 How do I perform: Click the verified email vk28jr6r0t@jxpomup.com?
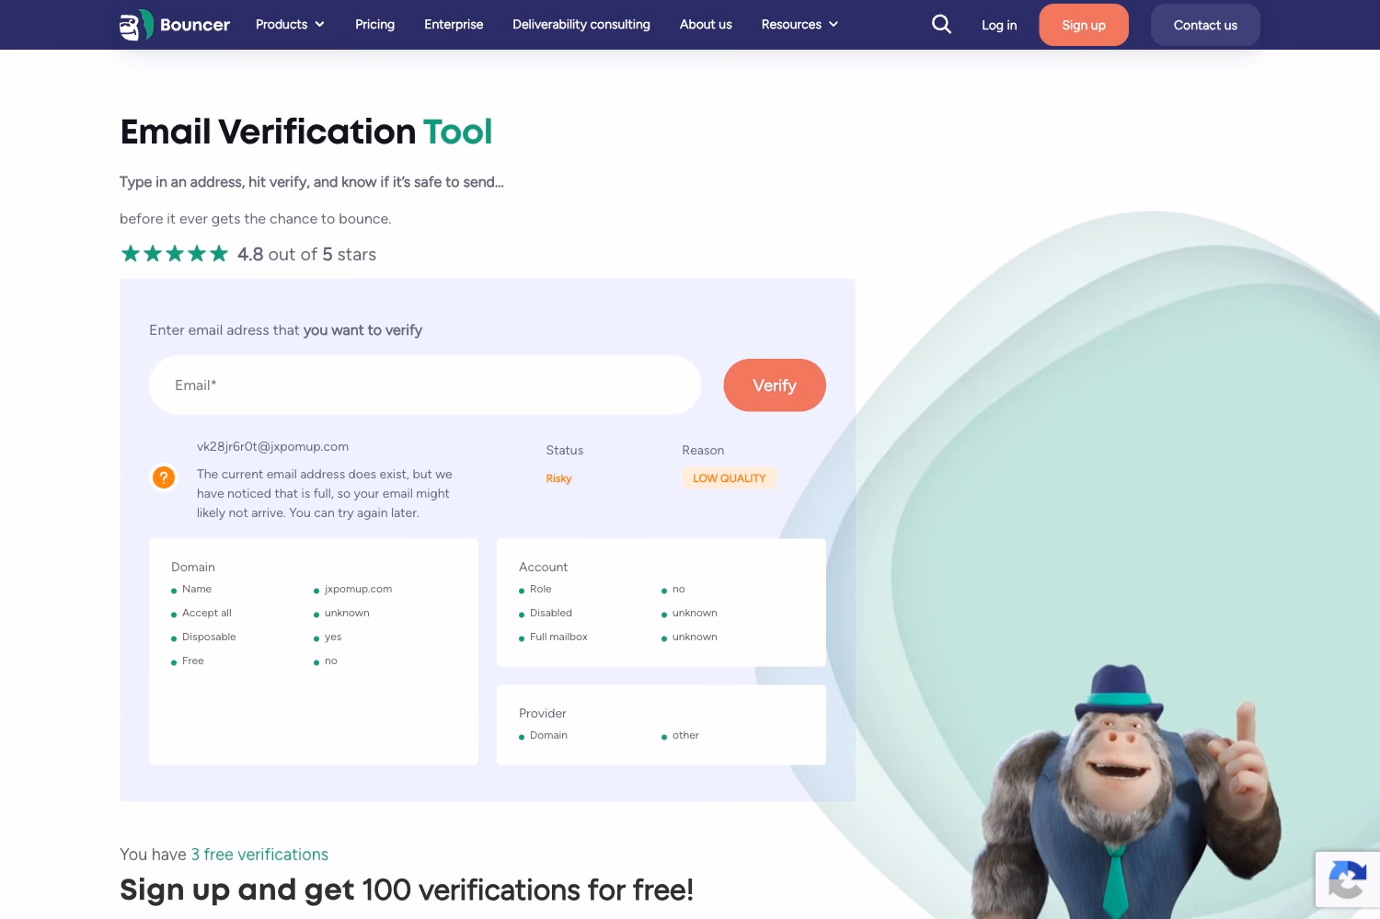(272, 447)
